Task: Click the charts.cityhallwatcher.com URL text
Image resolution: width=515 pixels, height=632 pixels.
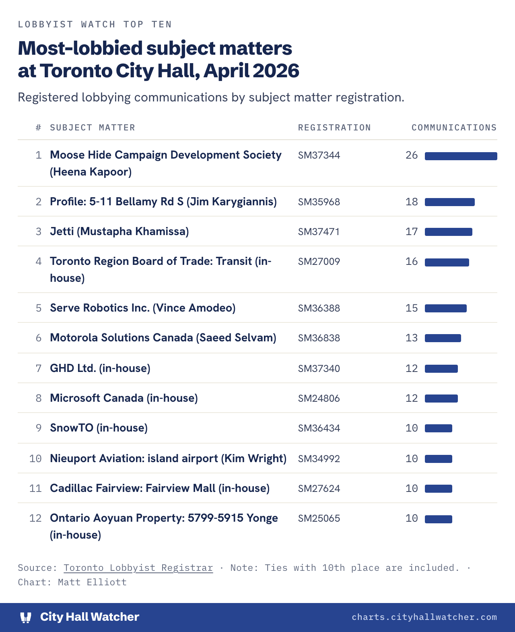Action: point(424,617)
